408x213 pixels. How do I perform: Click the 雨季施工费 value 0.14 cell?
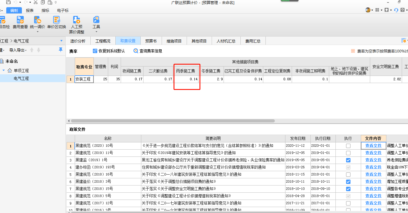tap(187, 79)
